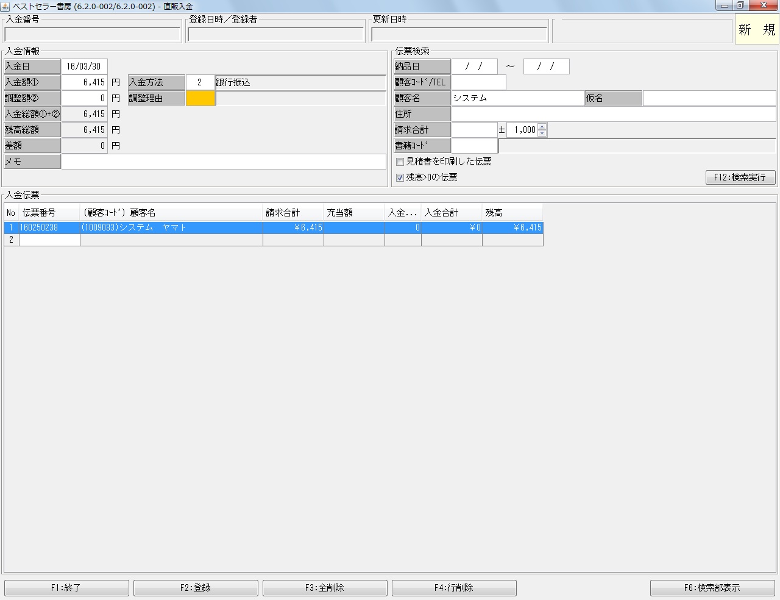Image resolution: width=780 pixels, height=600 pixels.
Task: Enable the 見積書を印刷した伝票 checkbox
Action: click(x=400, y=162)
